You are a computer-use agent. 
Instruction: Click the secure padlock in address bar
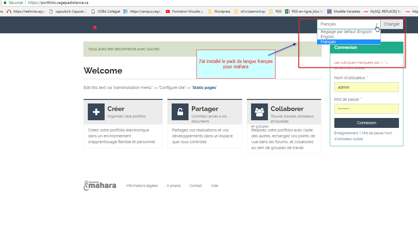[x=5, y=2]
